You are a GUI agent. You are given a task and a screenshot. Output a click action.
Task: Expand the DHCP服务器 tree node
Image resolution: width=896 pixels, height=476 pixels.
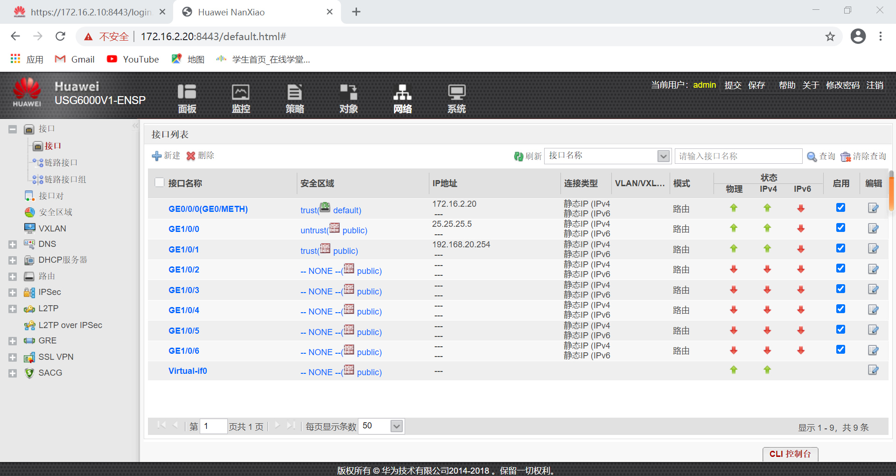(x=13, y=260)
